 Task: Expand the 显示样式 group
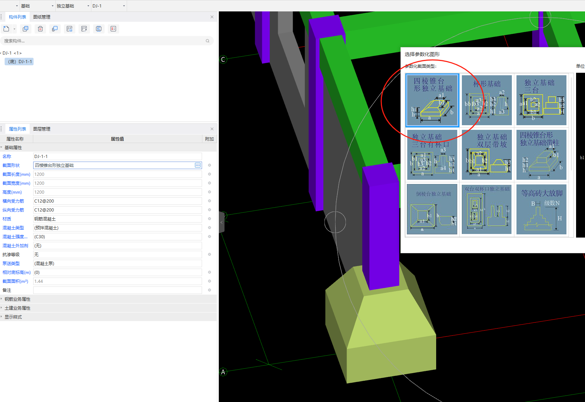tap(1, 317)
